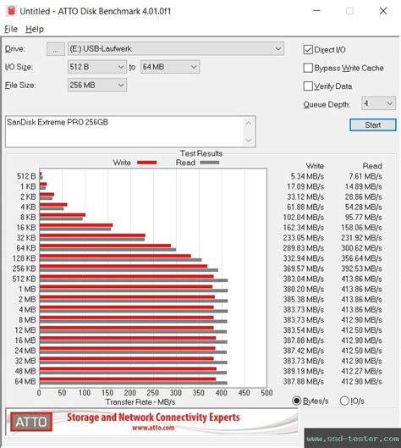The image size is (401, 448).
Task: Click the 48 MB row label in chart
Action: [x=25, y=371]
